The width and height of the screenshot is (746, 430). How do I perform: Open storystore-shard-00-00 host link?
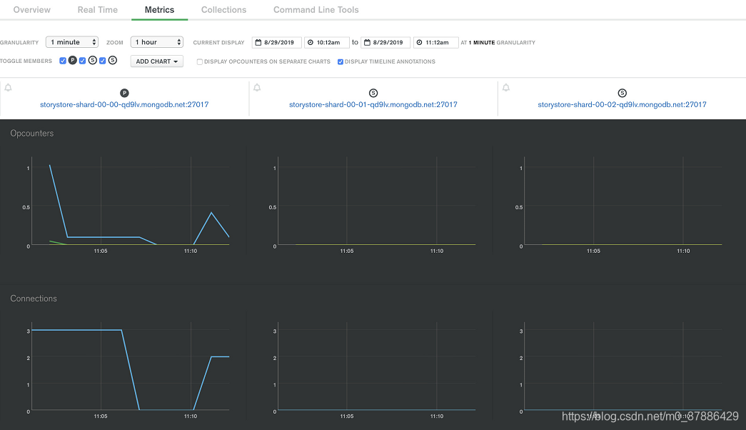pos(124,104)
